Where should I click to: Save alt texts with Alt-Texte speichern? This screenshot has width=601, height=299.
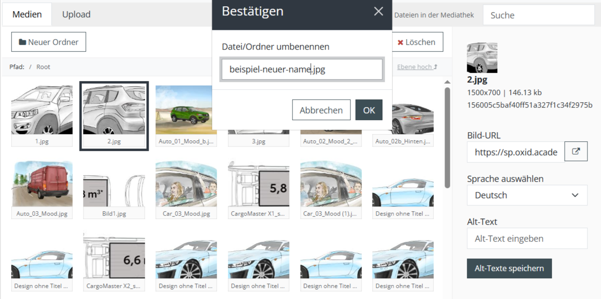[509, 269]
